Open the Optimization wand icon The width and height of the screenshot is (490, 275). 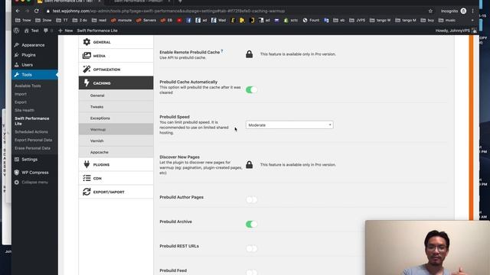(87, 70)
